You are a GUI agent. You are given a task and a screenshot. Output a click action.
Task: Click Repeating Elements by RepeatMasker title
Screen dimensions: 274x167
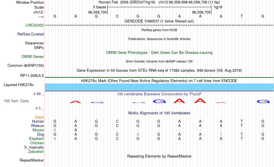(x=159, y=156)
